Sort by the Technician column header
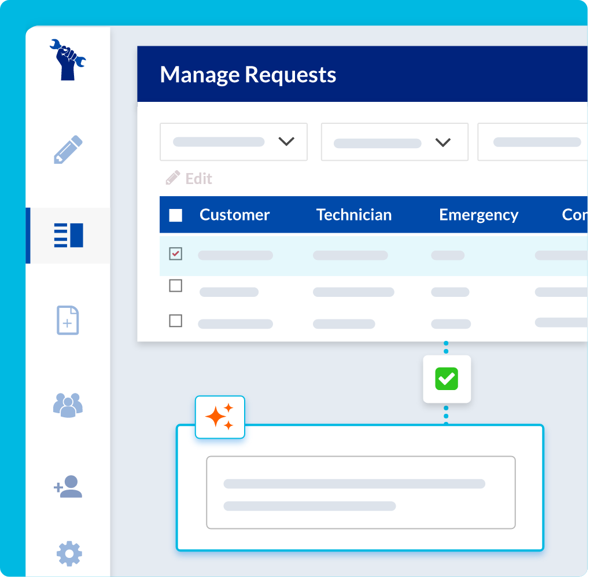This screenshot has width=590, height=577. (x=353, y=215)
